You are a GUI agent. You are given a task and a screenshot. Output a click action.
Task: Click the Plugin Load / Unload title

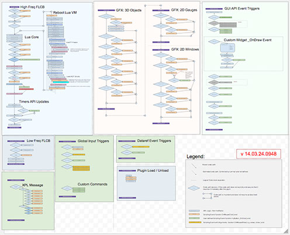click(x=153, y=170)
